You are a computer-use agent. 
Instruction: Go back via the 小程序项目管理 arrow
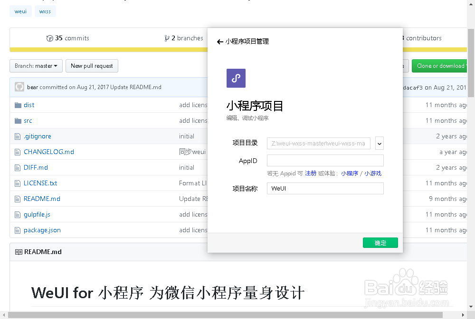coord(220,42)
